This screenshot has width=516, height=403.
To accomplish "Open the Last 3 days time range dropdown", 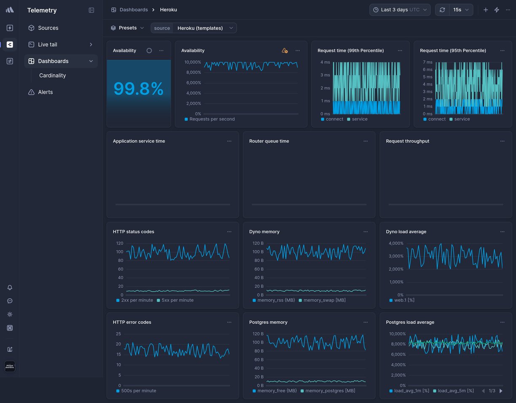I will click(400, 10).
